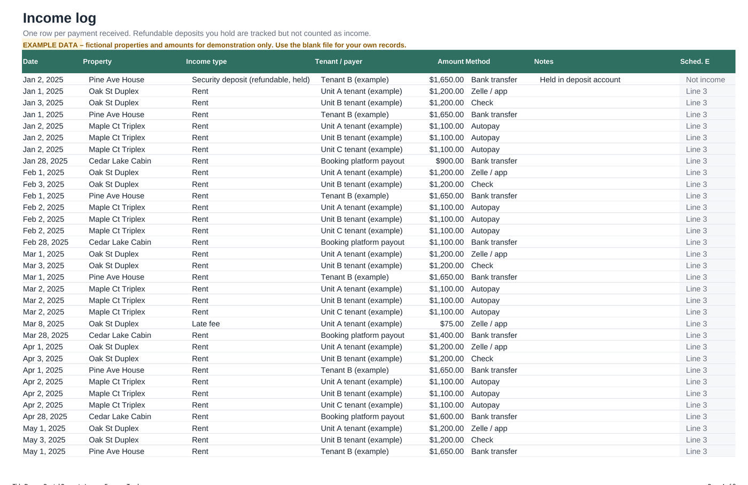Select "Zelle / app" in the Late fee row

point(489,324)
